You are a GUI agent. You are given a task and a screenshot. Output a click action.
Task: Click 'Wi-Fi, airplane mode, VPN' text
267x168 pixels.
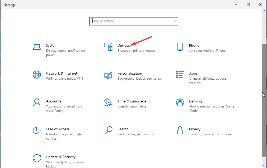(64, 79)
